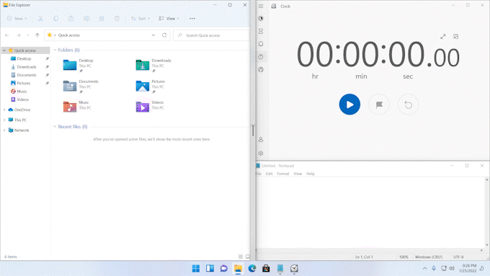Open Clock settings gear icon

(261, 153)
